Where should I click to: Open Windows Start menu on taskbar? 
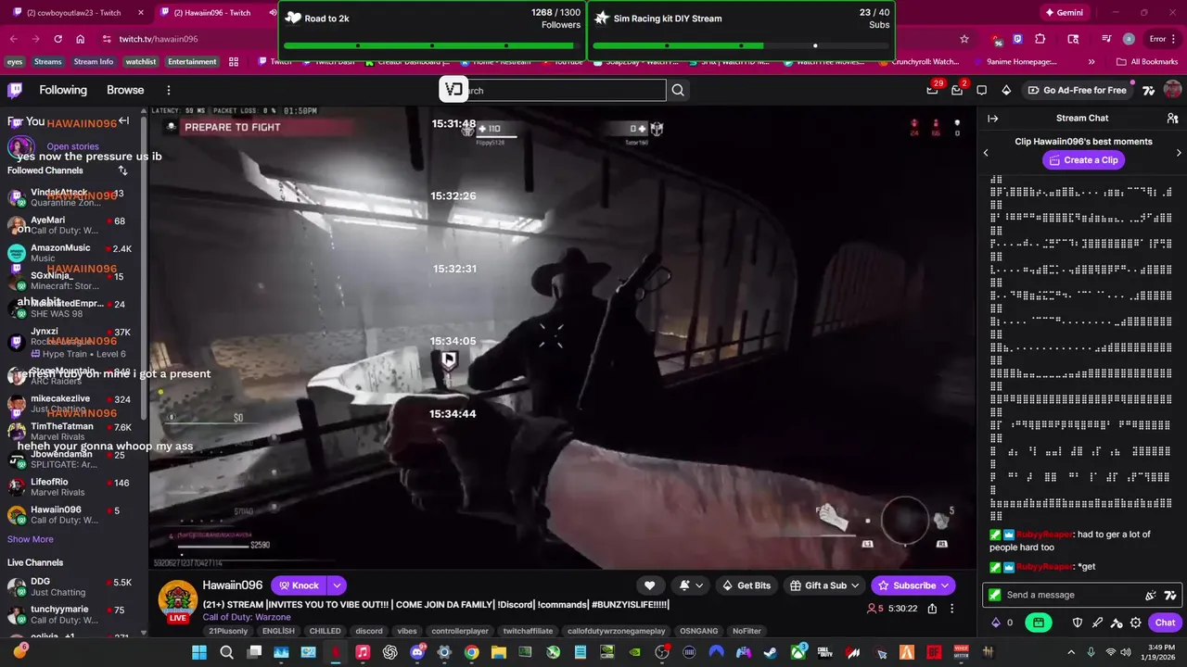click(x=199, y=652)
